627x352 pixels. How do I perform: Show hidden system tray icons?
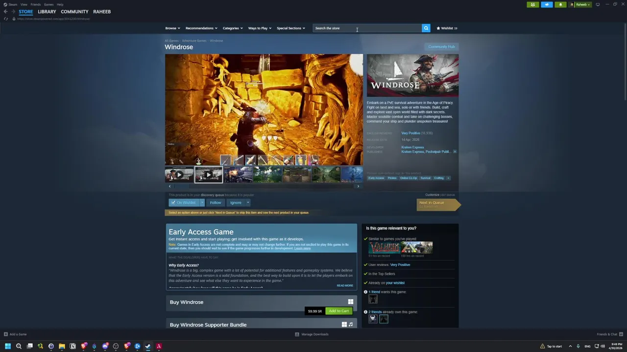tap(570, 346)
